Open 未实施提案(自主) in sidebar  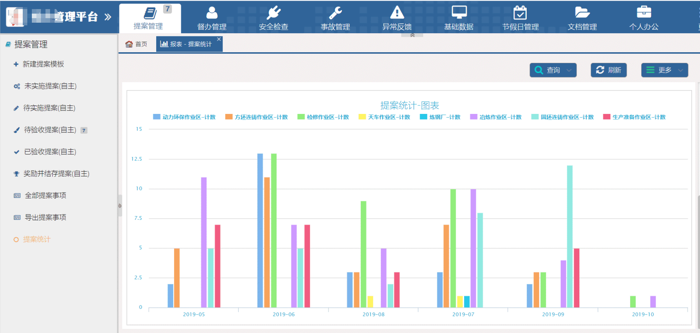point(50,86)
